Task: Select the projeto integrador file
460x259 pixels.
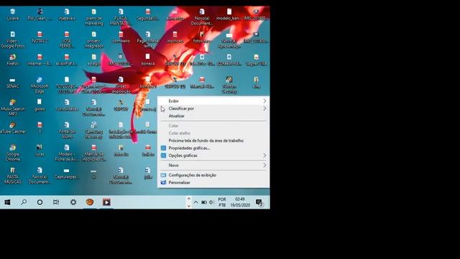Action: (x=94, y=40)
